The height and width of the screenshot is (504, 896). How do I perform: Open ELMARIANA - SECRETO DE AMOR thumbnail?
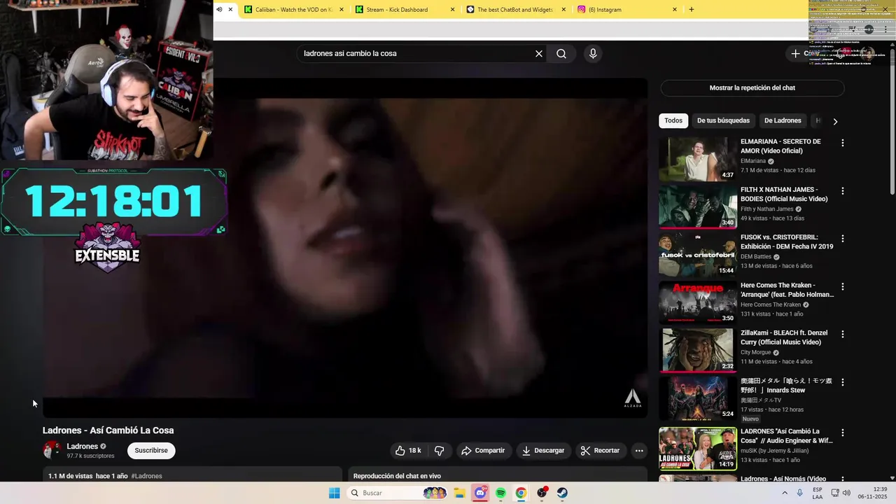click(x=697, y=159)
